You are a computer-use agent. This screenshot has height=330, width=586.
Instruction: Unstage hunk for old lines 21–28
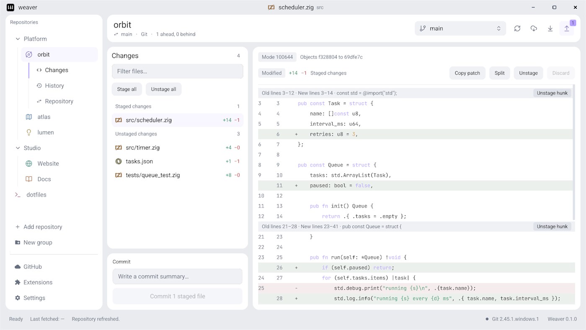tap(552, 226)
